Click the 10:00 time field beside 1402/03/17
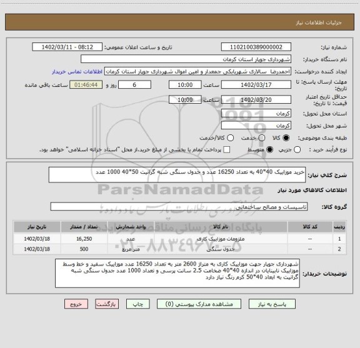The width and height of the screenshot is (360, 348). coord(185,85)
